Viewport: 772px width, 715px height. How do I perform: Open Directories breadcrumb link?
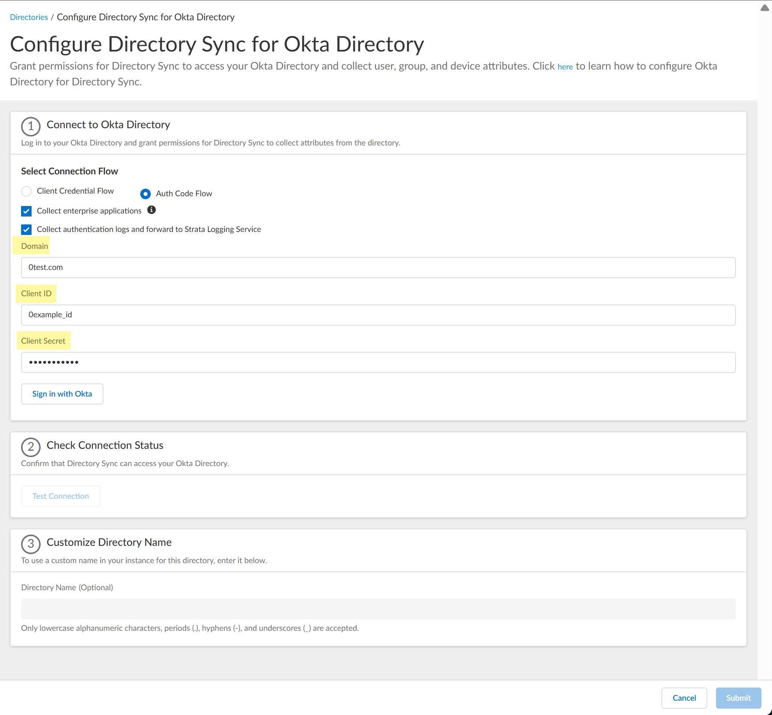pos(29,17)
